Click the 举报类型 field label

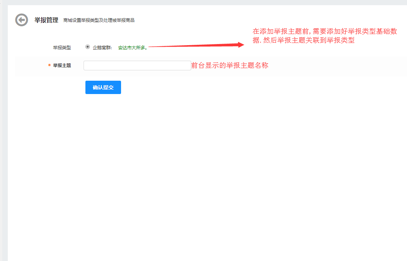(62, 47)
